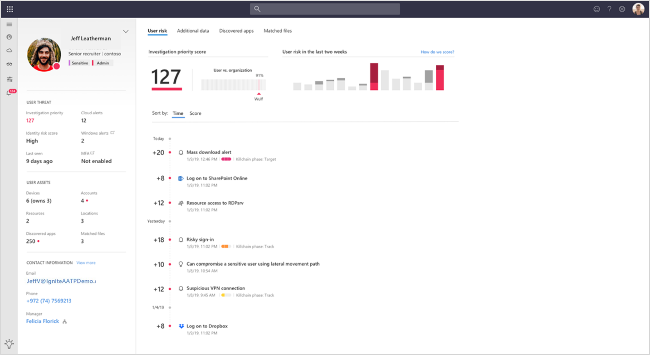Open manager profile Felicia Florick
650x355 pixels.
[x=42, y=321]
